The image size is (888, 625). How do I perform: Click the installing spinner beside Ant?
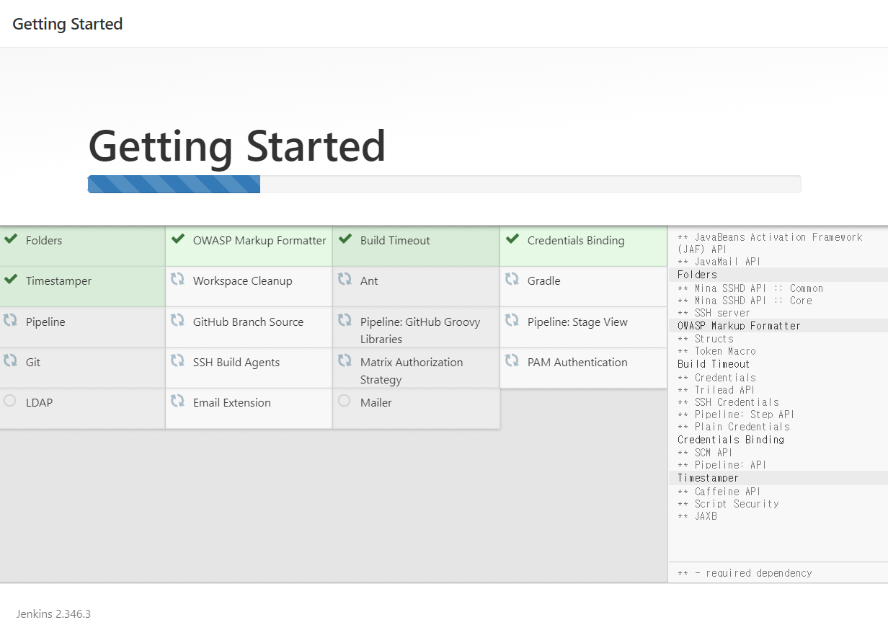(x=345, y=279)
